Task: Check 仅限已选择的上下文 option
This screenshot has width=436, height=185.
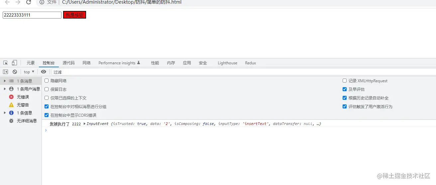Action: [x=47, y=98]
